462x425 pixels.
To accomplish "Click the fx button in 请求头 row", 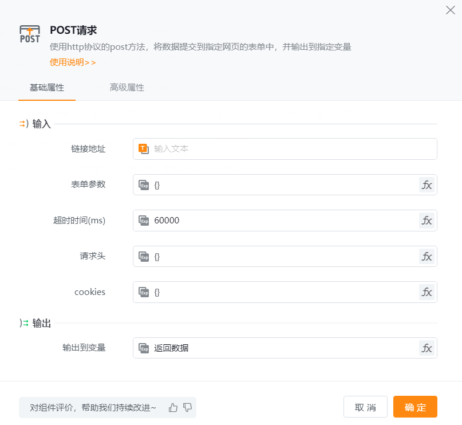I will click(427, 256).
